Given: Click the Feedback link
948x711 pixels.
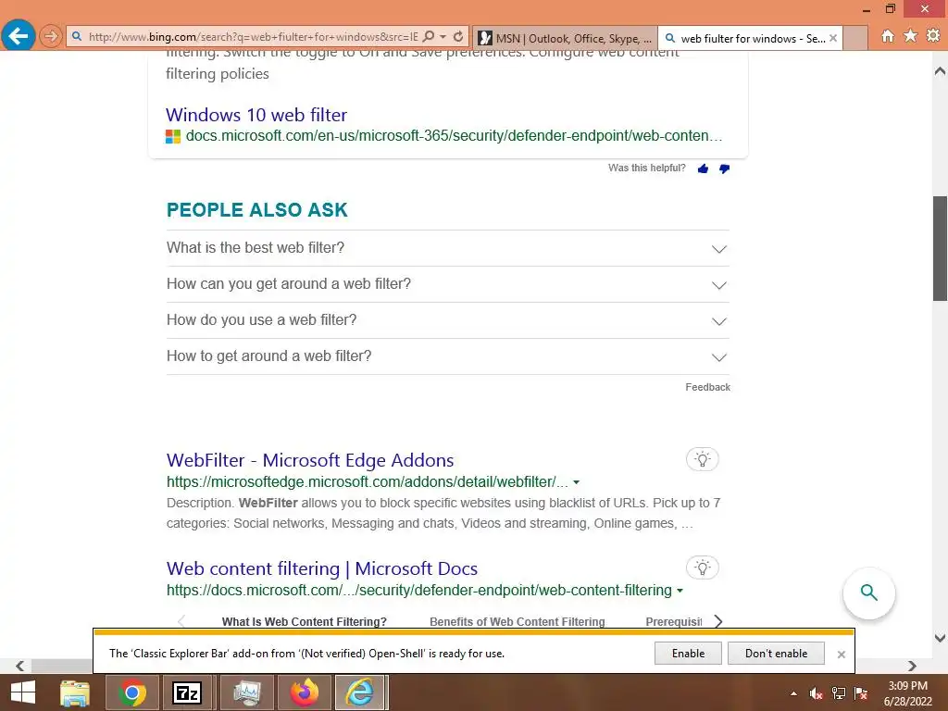Looking at the screenshot, I should (707, 387).
